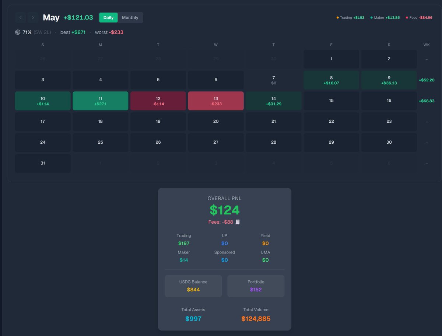The width and height of the screenshot is (442, 336).
Task: Click the Total Volume $124,885 value
Action: (256, 319)
